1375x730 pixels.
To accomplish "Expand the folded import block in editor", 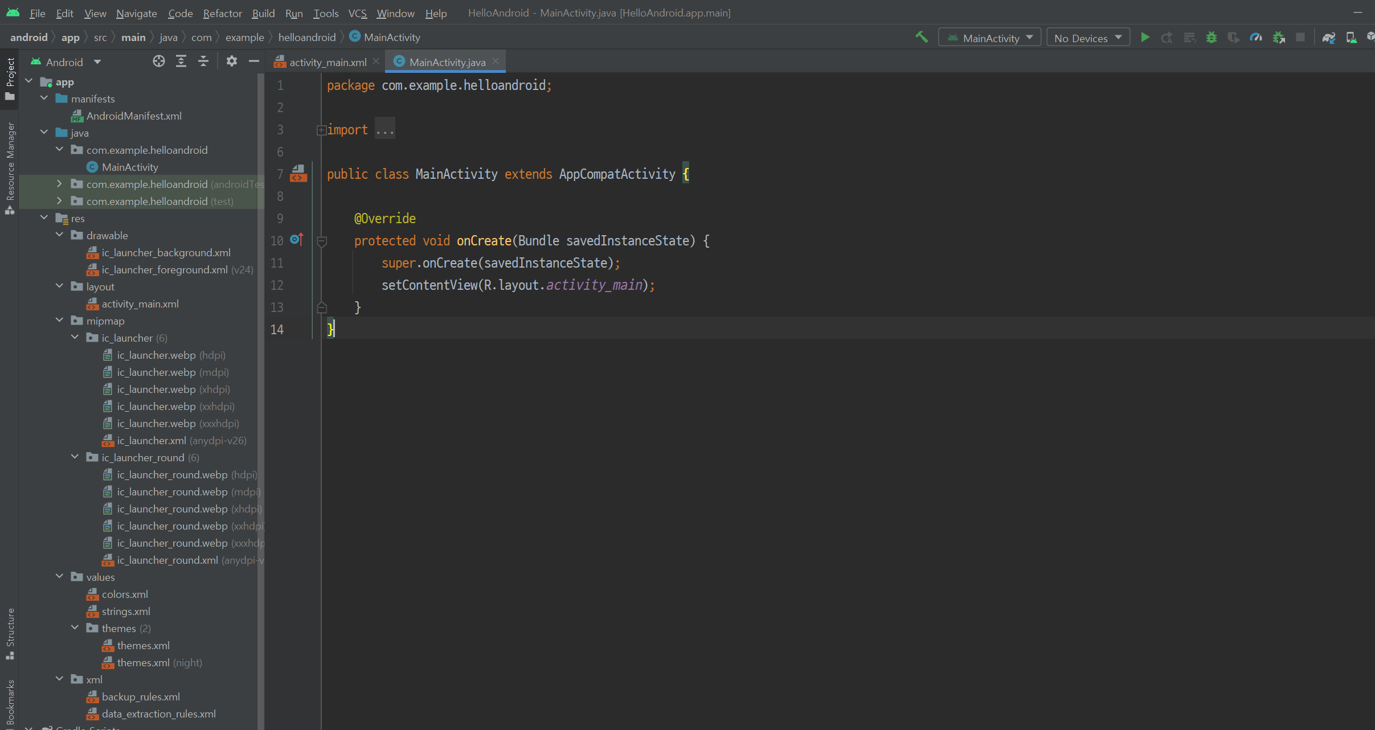I will (321, 130).
